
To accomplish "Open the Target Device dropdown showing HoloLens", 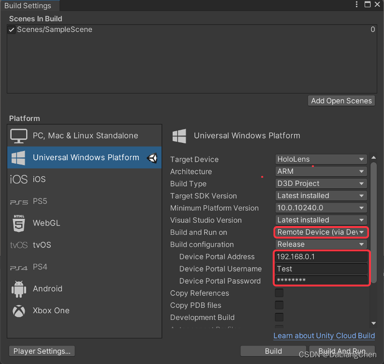I will point(321,159).
